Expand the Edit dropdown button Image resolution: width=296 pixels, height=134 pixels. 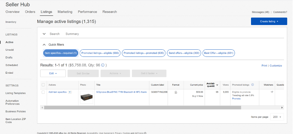(x=53, y=73)
